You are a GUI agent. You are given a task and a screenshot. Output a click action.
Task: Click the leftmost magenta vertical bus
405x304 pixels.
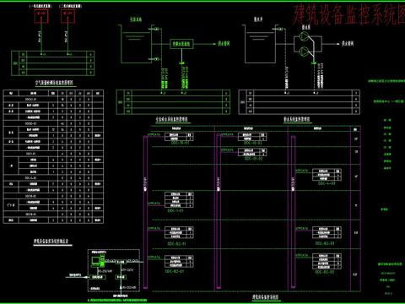click(146, 212)
